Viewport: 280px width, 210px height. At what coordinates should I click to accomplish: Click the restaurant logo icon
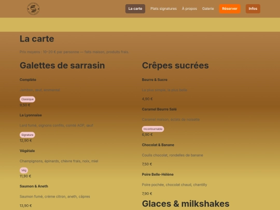pyautogui.click(x=33, y=9)
